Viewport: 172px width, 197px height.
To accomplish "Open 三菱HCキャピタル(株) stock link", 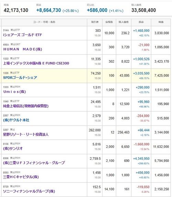I will pyautogui.click(x=21, y=177).
